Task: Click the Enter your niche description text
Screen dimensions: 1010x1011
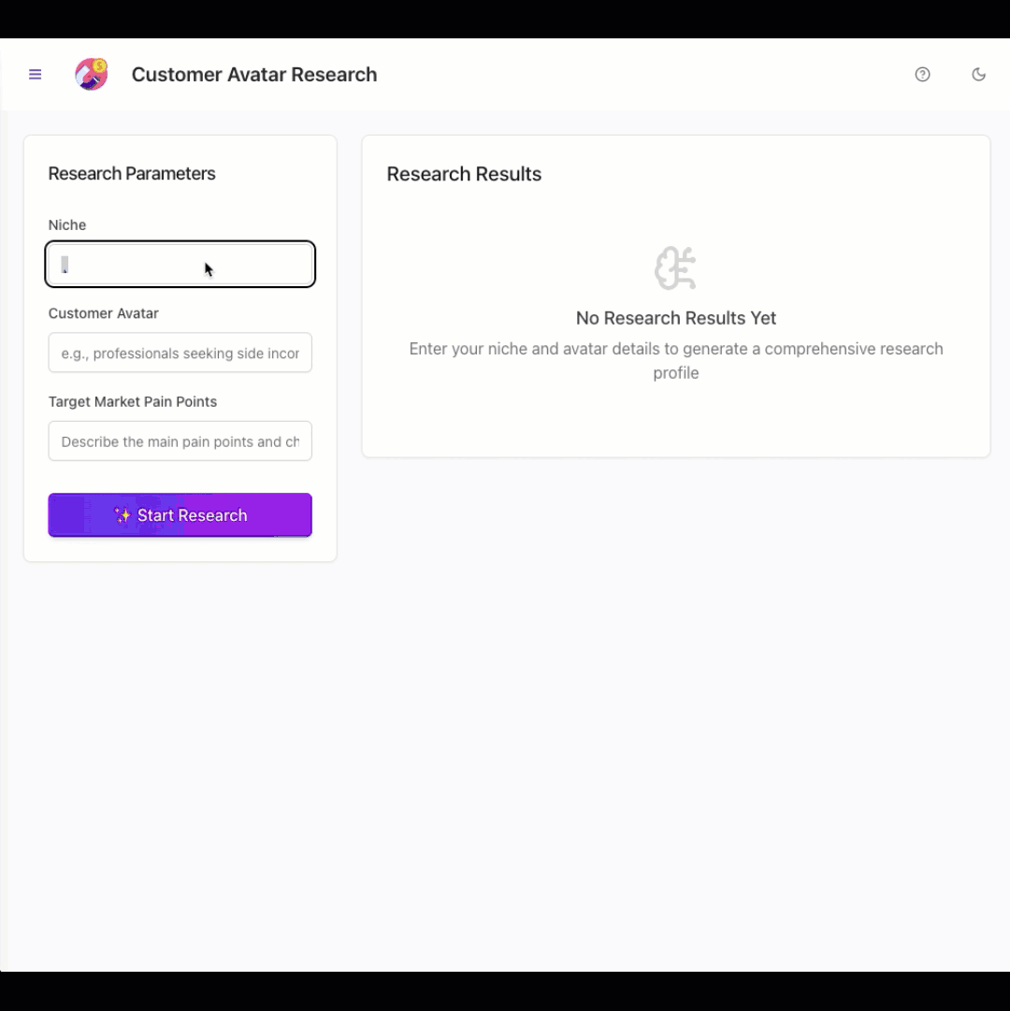Action: tap(675, 360)
